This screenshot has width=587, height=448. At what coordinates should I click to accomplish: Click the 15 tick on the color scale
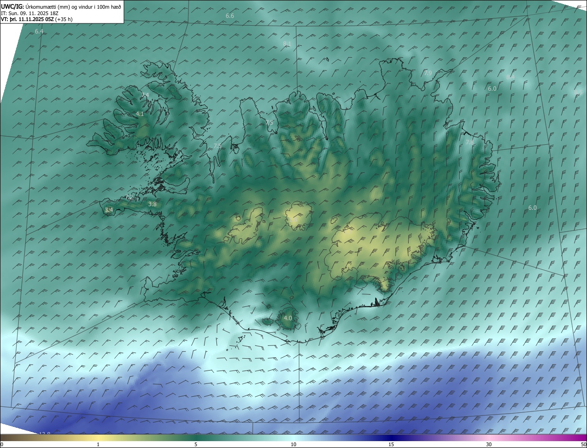point(391,444)
